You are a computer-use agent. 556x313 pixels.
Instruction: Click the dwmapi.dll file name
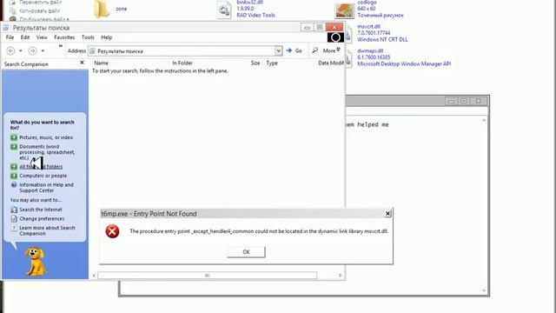tap(370, 50)
